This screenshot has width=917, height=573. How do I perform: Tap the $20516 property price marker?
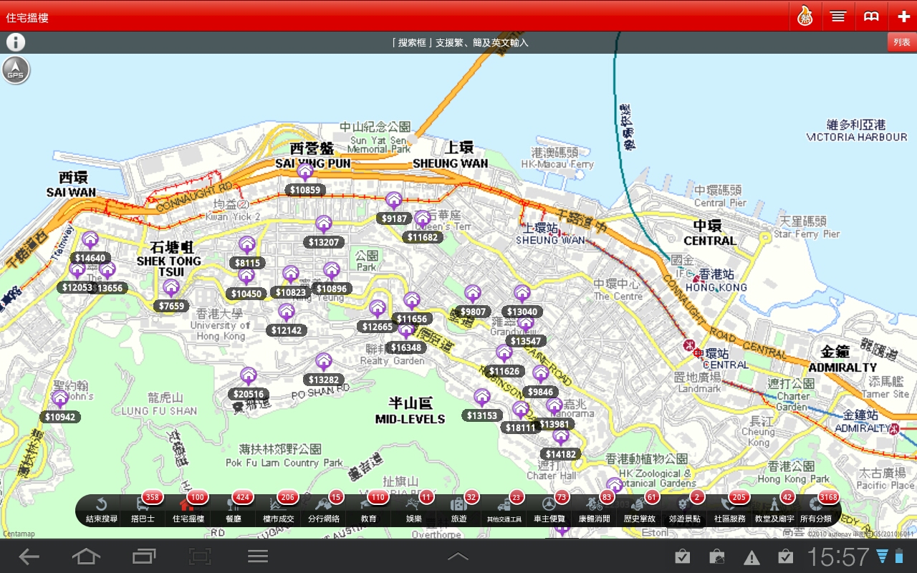tap(249, 394)
